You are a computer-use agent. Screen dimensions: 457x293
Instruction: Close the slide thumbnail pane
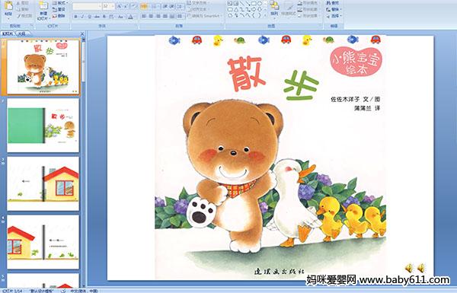point(82,33)
